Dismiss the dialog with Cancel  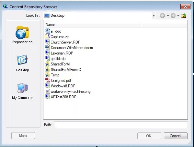(x=176, y=136)
